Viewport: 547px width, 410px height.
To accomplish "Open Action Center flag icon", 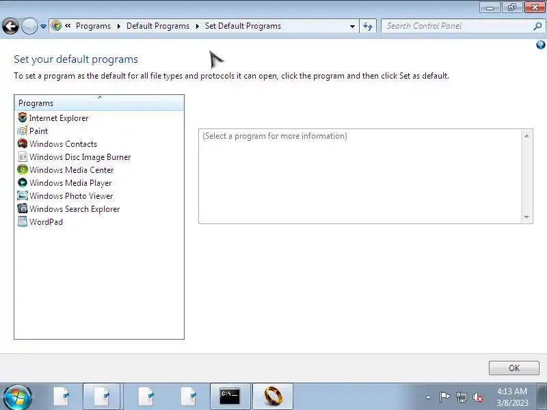I will (x=444, y=397).
